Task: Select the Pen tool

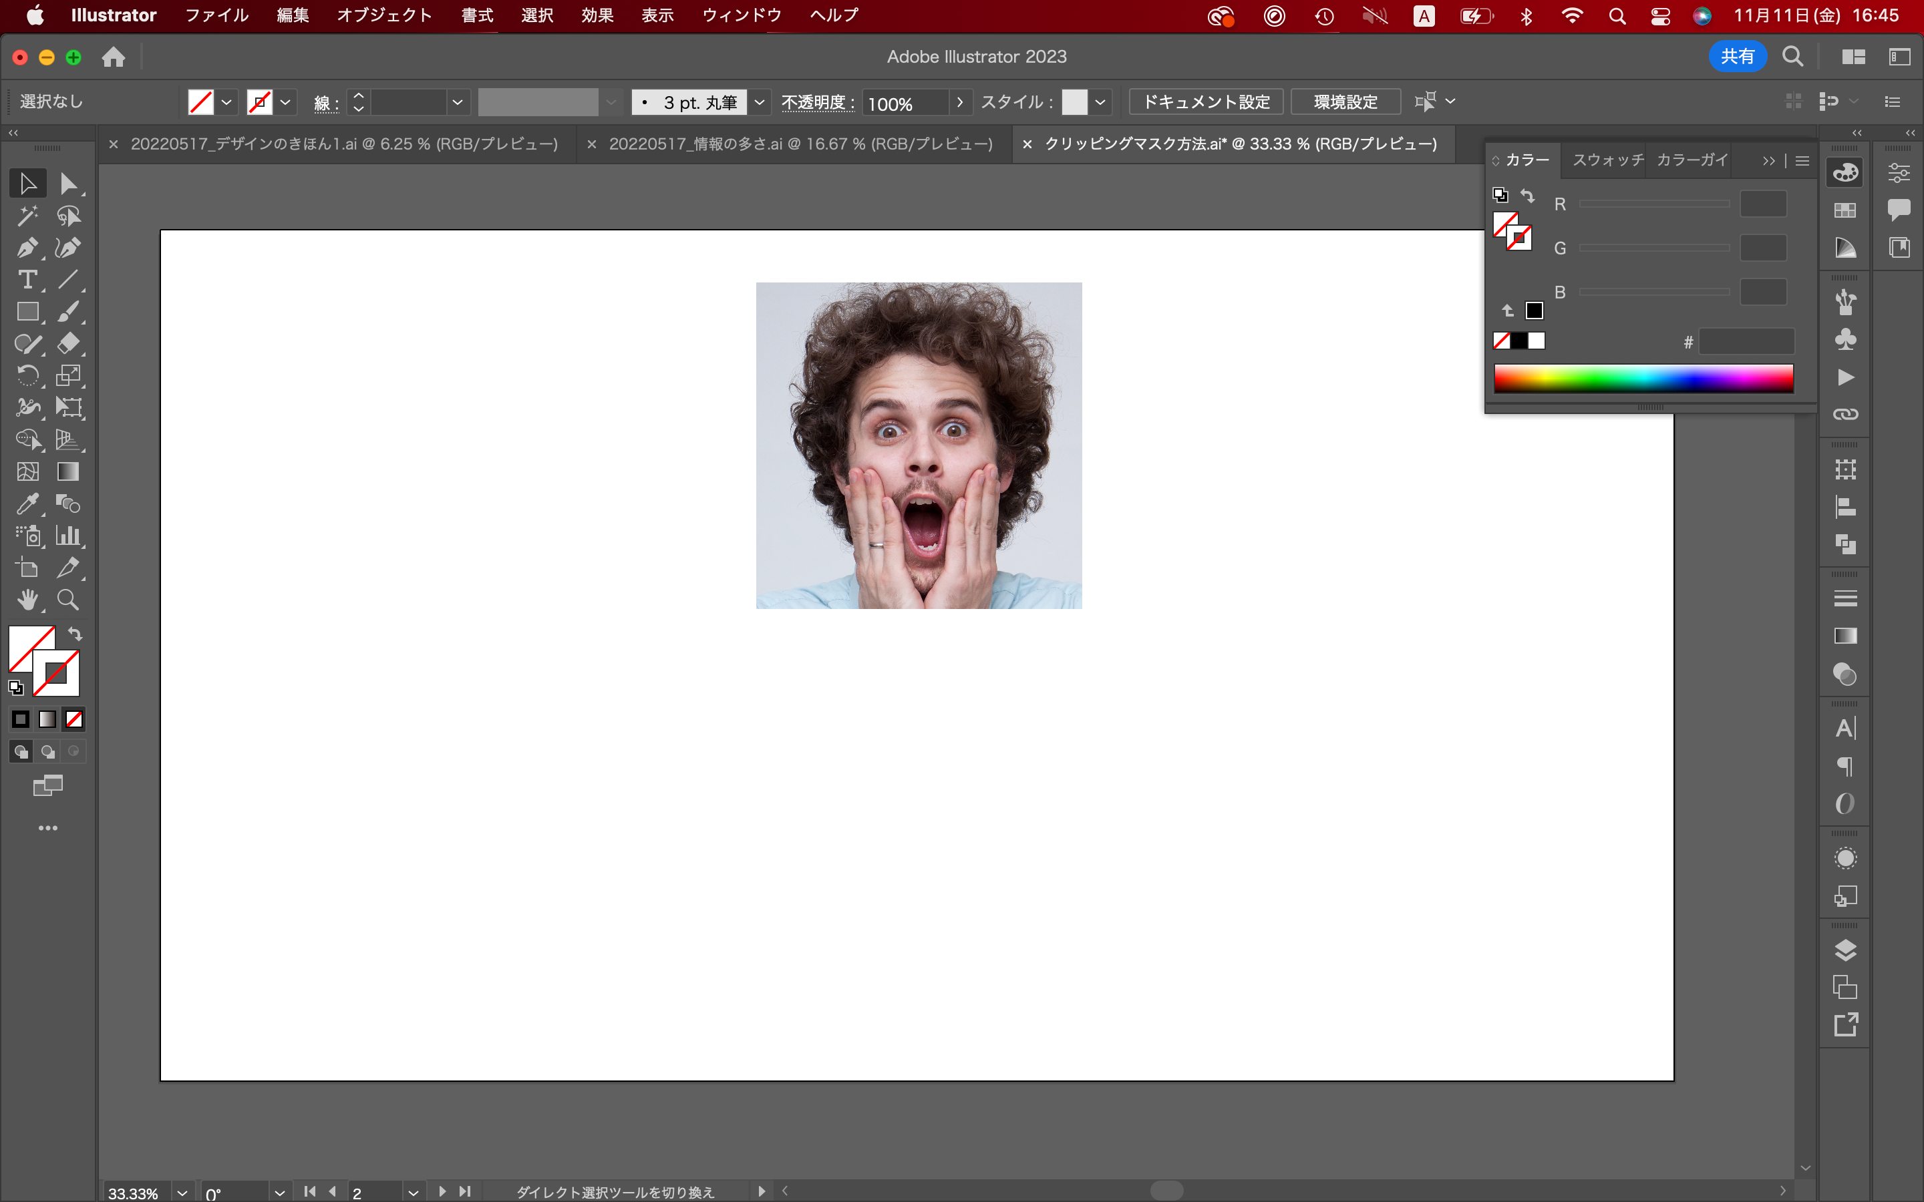Action: click(27, 247)
